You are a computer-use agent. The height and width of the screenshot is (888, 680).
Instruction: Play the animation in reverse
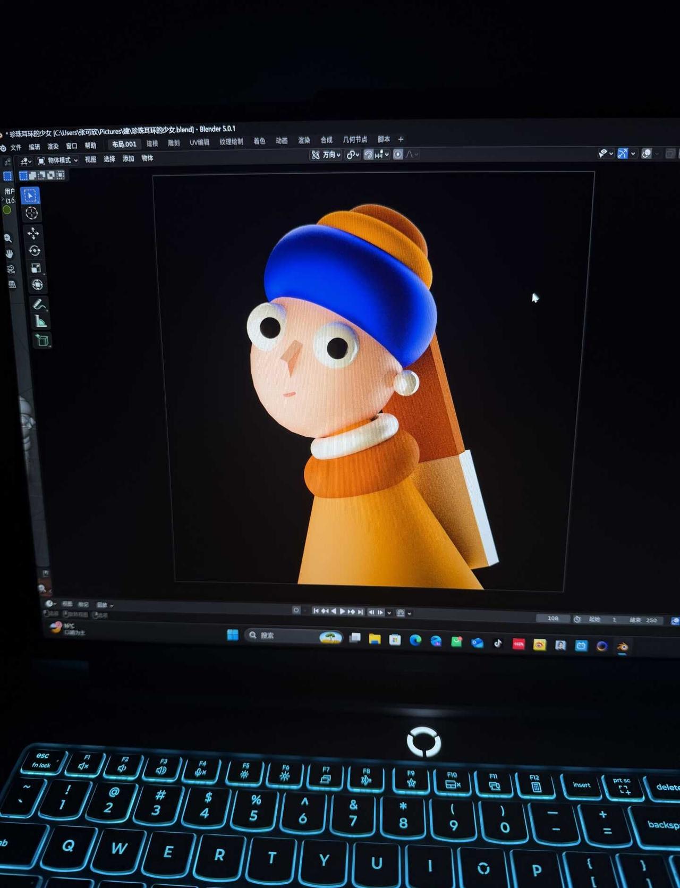334,612
